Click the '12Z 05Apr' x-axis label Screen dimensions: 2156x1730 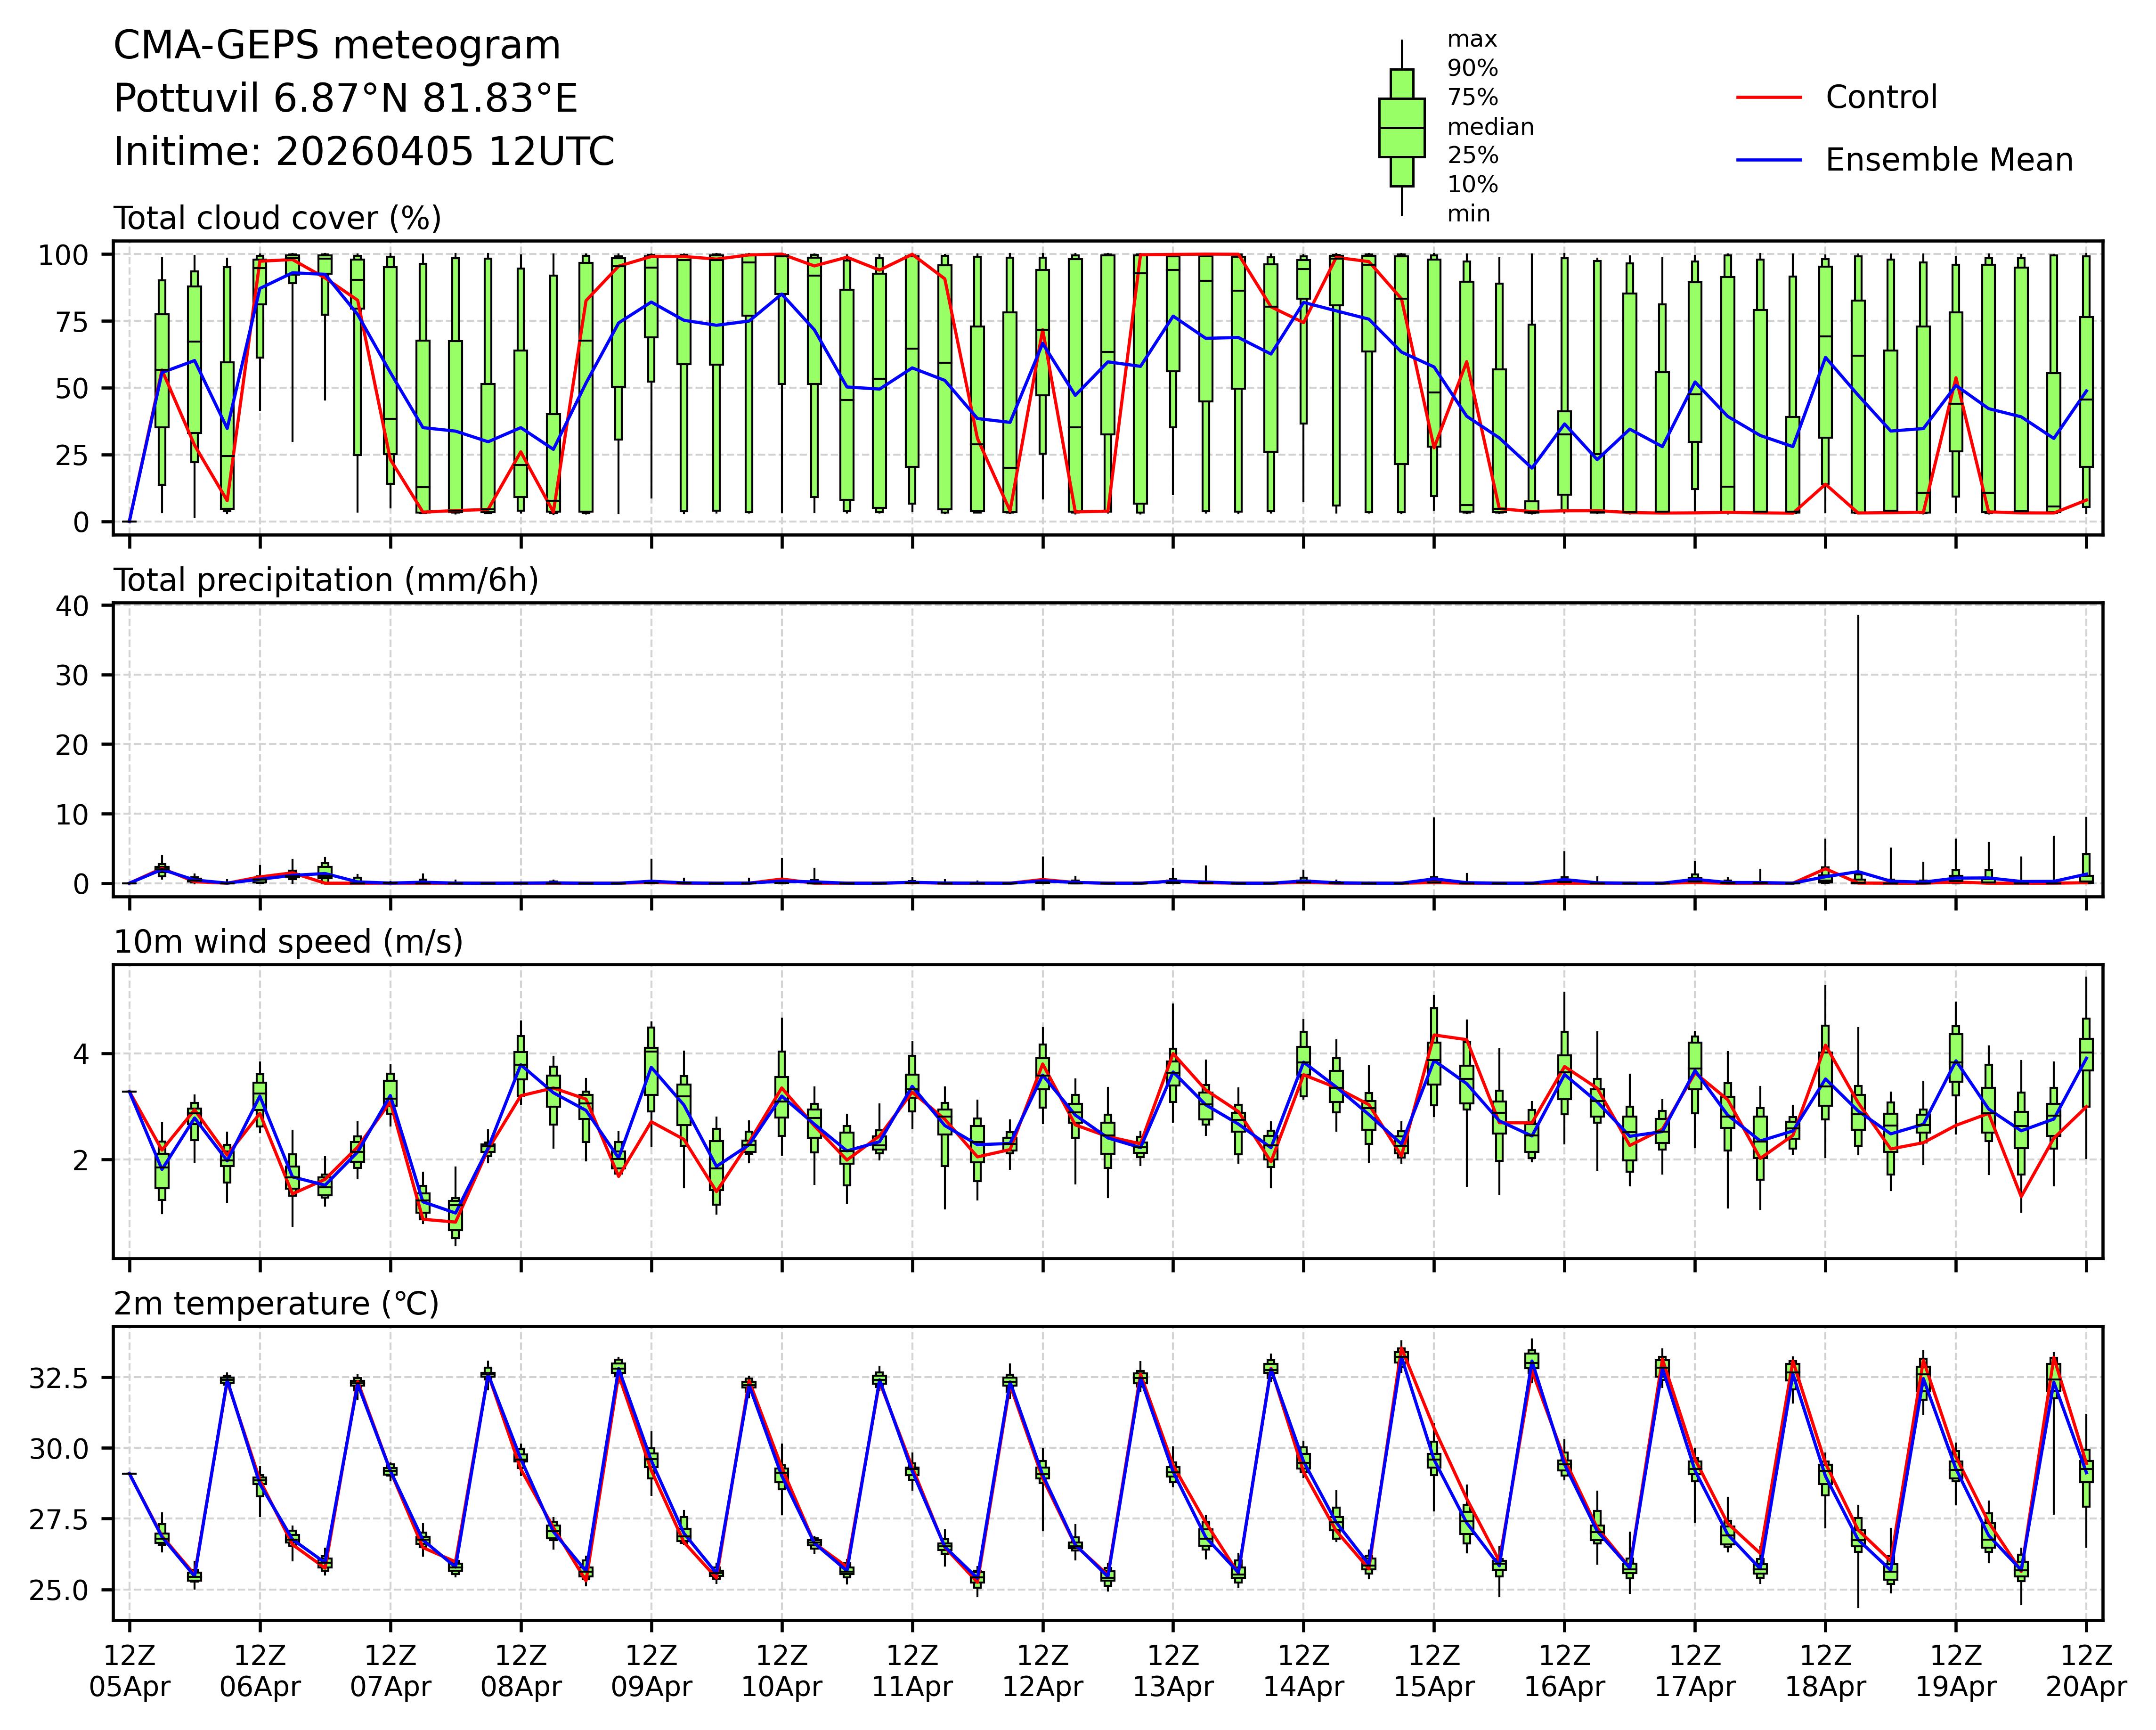tap(130, 1670)
